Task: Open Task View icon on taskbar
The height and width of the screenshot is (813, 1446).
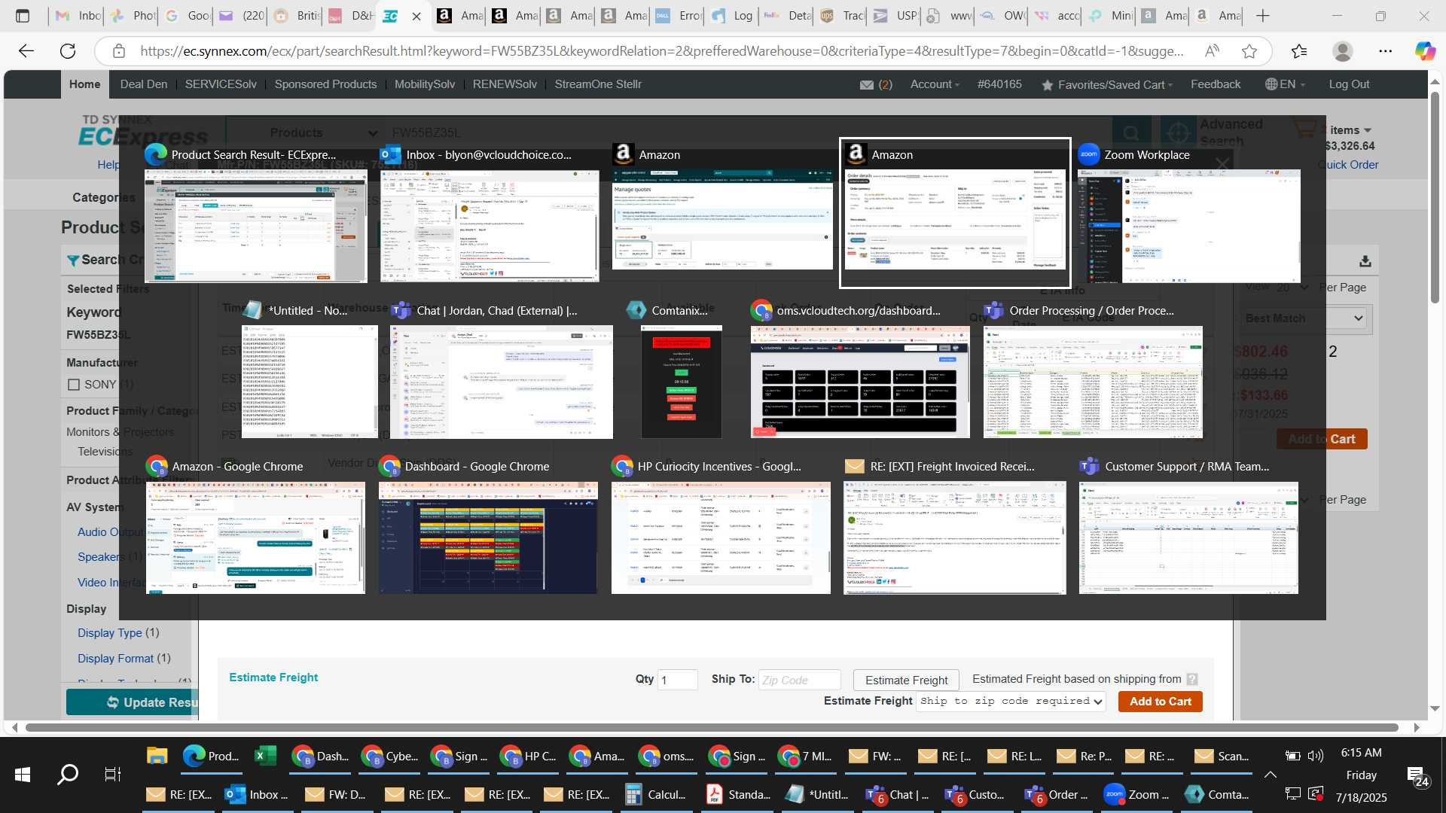Action: tap(112, 774)
